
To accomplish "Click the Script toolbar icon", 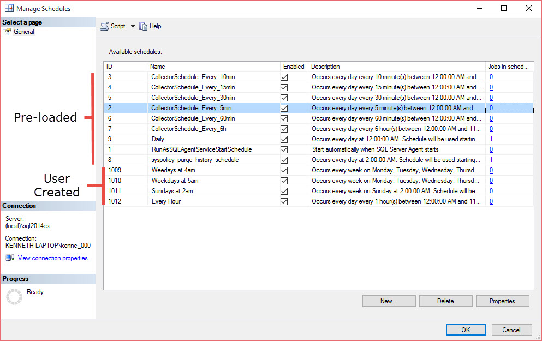I will tap(104, 26).
